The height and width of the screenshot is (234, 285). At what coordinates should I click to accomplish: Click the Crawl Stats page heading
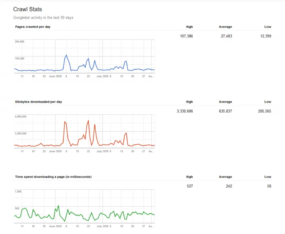point(27,9)
